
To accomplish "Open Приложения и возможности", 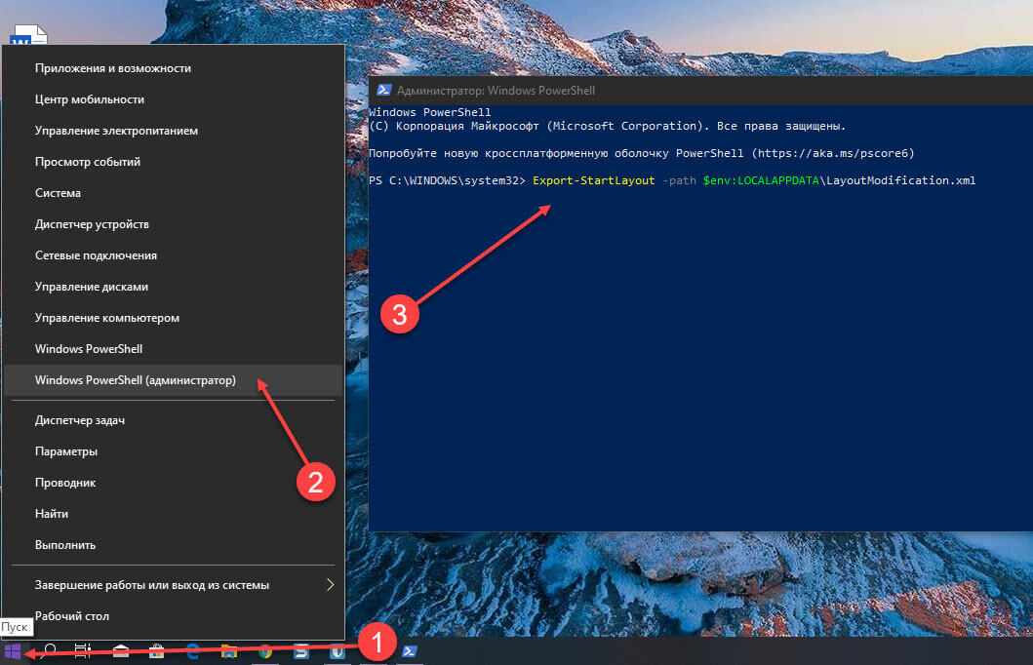I will 174,68.
